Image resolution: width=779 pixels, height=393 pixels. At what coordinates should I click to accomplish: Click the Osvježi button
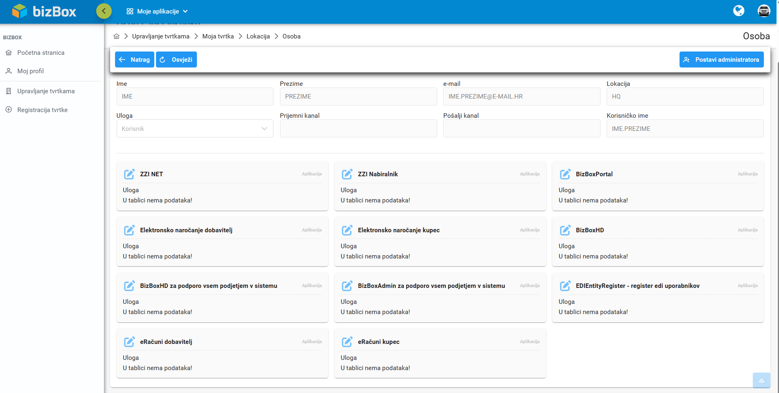click(x=176, y=60)
